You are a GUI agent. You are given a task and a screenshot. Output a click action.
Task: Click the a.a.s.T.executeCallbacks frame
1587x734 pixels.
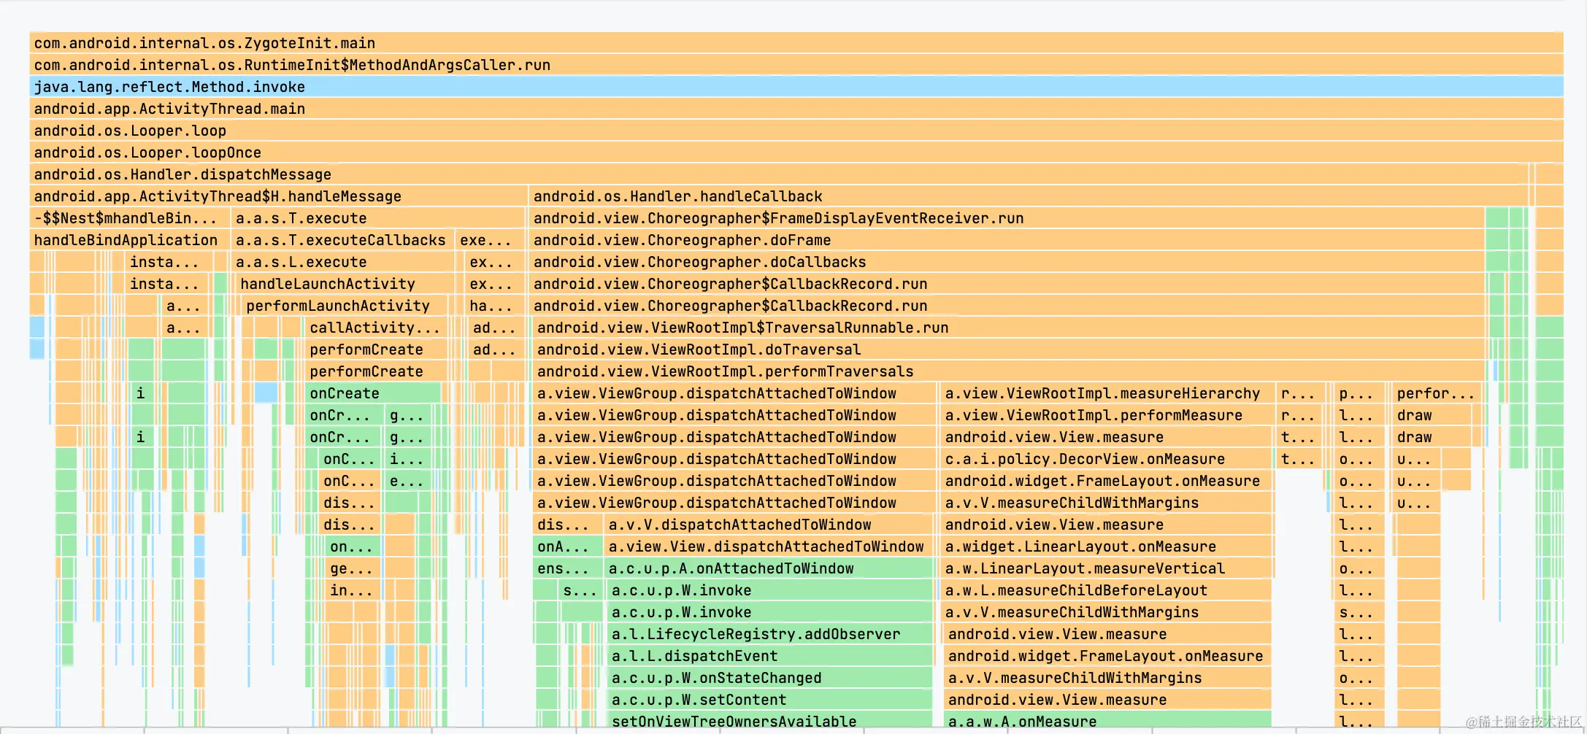pyautogui.click(x=342, y=240)
